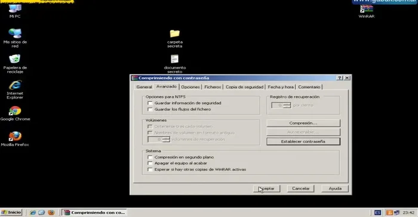This screenshot has width=418, height=217.
Task: Select the Avanzado tab
Action: coord(167,86)
